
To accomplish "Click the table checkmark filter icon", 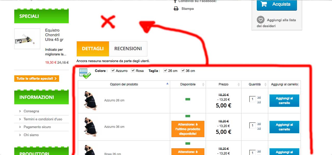I will click(x=85, y=73).
